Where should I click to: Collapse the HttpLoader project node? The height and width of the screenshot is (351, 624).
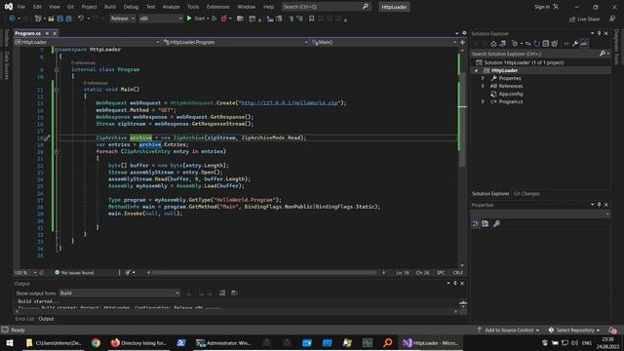point(477,70)
